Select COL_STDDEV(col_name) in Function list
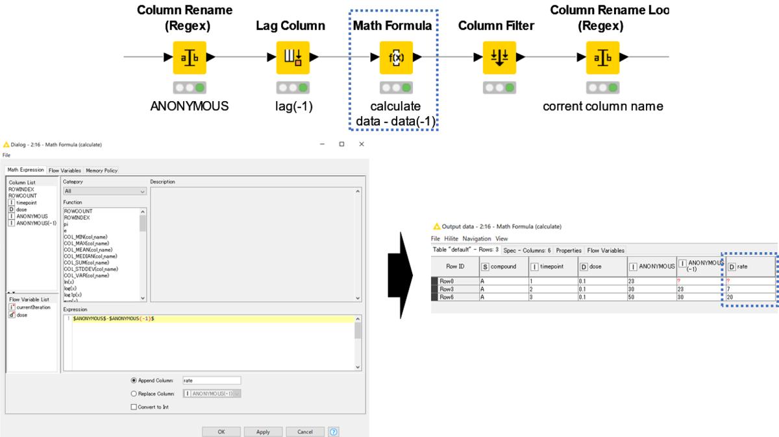The width and height of the screenshot is (779, 437). 90,268
